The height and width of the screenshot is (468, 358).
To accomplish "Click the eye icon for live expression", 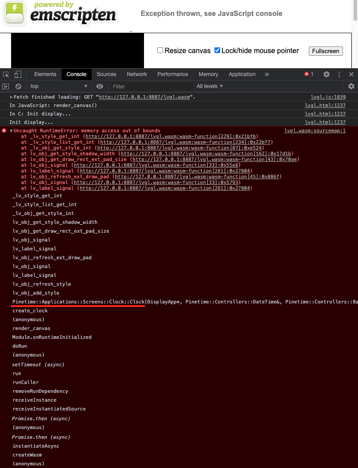I will [x=100, y=86].
